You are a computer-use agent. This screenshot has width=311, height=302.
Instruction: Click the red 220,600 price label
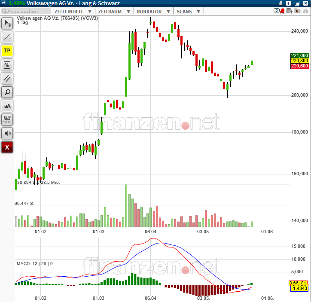pos(299,66)
